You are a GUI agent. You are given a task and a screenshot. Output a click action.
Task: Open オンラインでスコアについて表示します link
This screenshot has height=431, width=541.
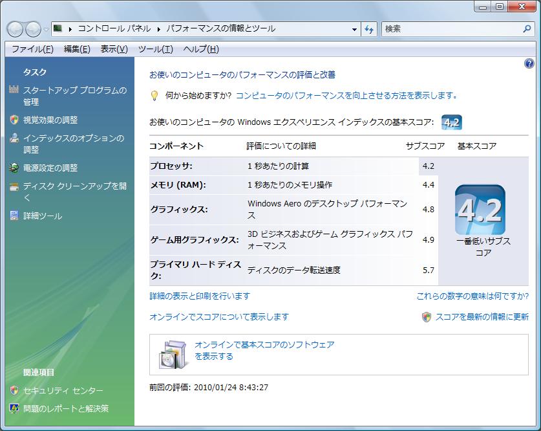click(x=219, y=316)
